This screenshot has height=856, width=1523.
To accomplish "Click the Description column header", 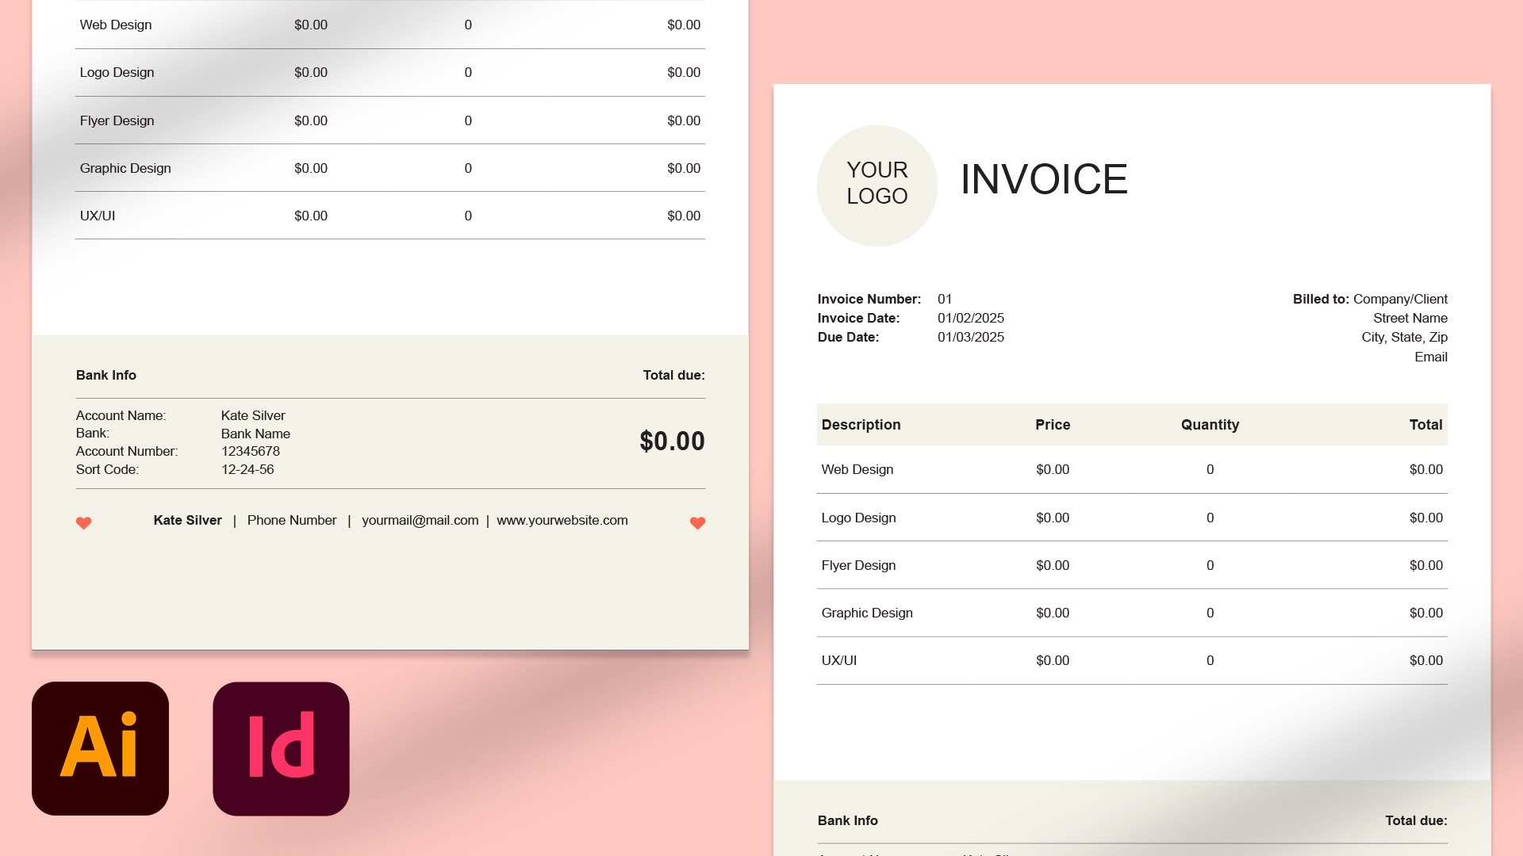I will tap(861, 425).
